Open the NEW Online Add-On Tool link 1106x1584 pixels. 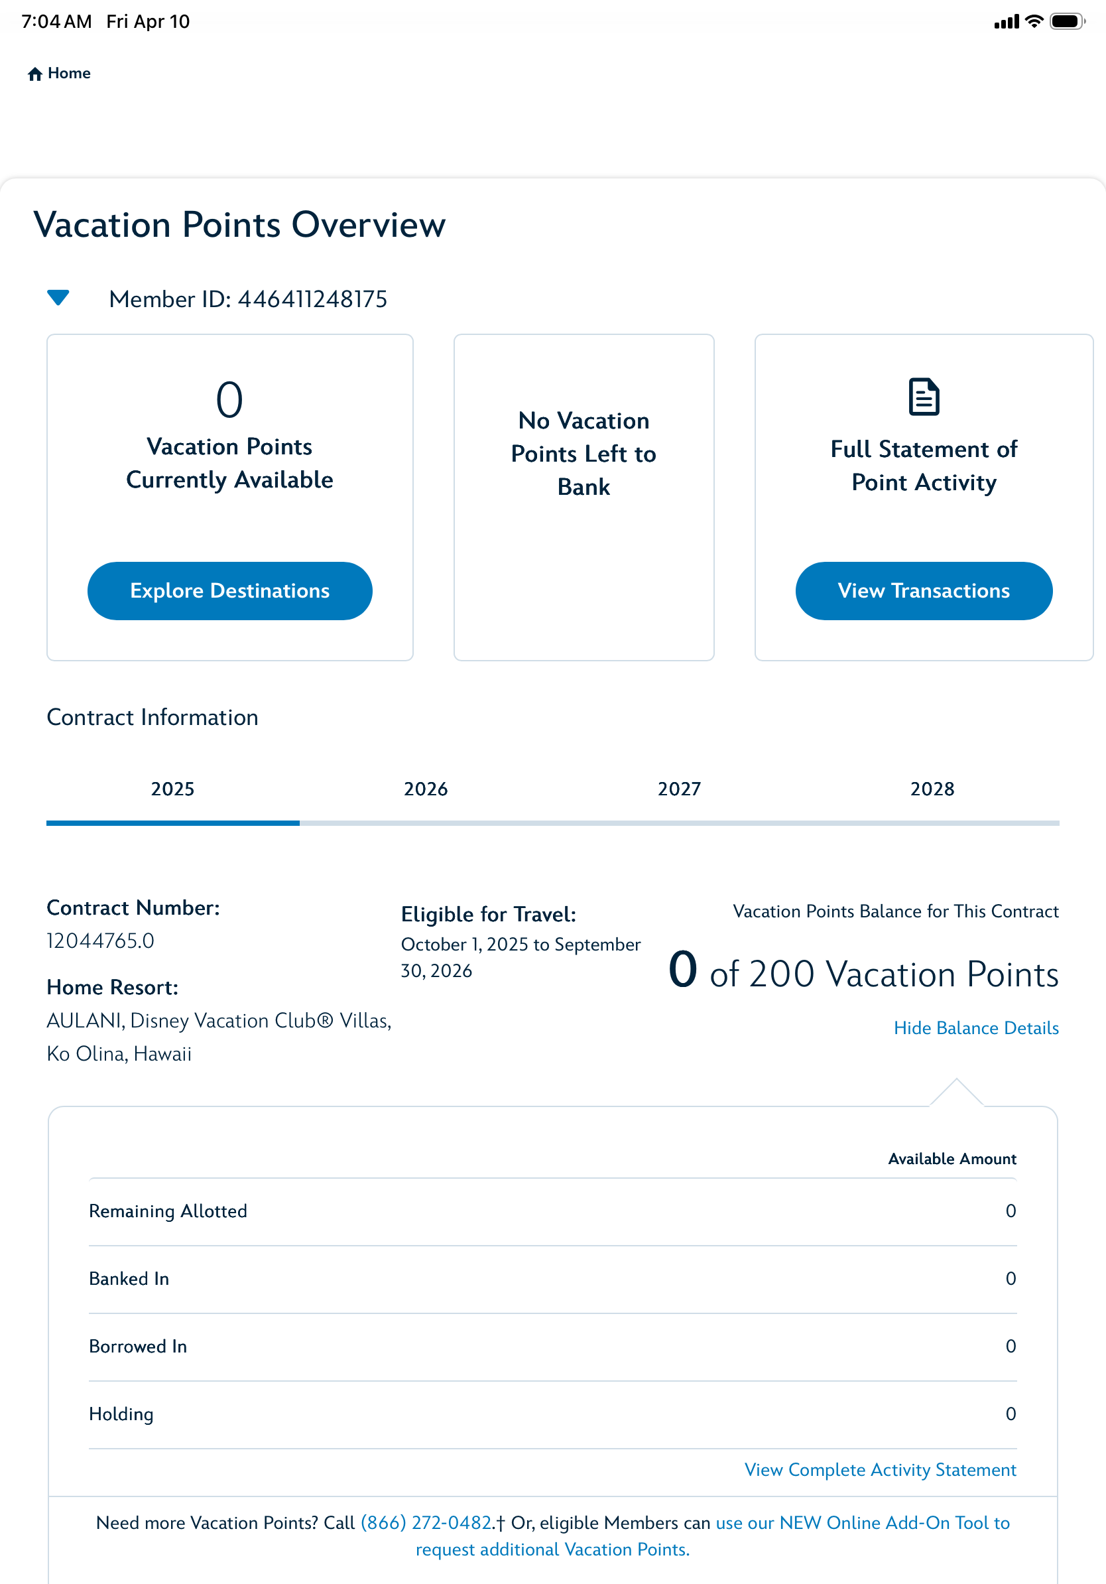(x=862, y=1522)
